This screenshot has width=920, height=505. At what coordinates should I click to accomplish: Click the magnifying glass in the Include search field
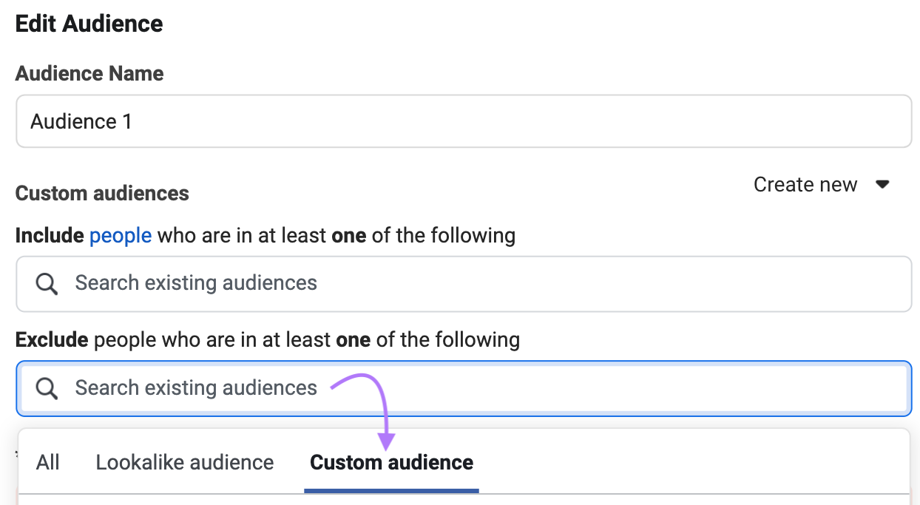46,283
